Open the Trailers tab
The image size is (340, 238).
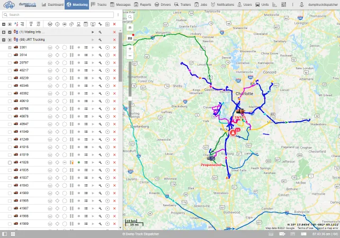tap(183, 5)
